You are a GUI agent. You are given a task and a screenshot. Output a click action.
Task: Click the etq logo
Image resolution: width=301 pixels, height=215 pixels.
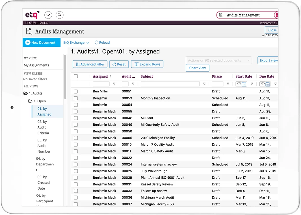[32, 15]
